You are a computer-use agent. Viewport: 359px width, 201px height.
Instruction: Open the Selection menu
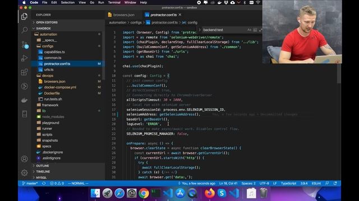pos(68,2)
